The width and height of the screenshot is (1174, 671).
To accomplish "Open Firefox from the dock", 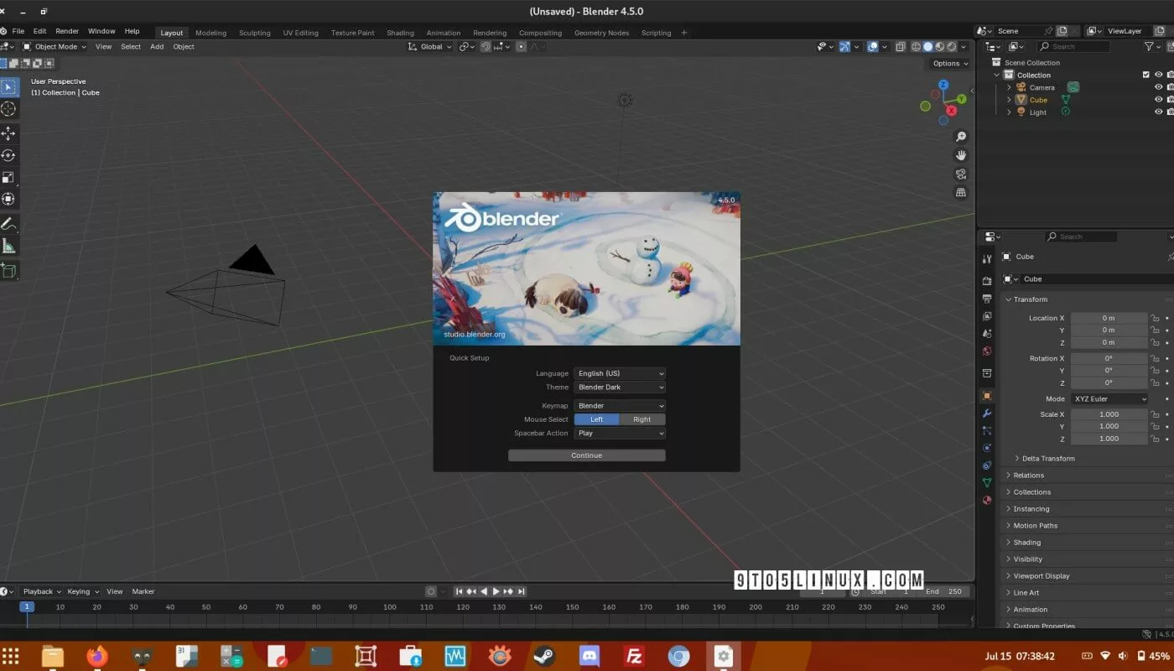I will 97,656.
